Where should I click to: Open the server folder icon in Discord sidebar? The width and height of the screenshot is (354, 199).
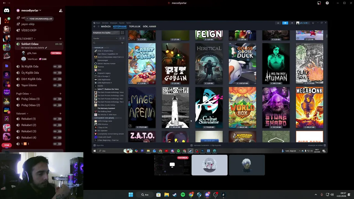pos(7,66)
